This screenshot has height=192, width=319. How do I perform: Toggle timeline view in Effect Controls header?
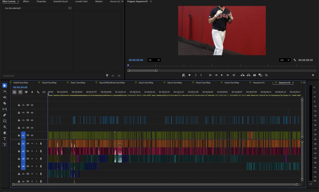tap(70, 8)
